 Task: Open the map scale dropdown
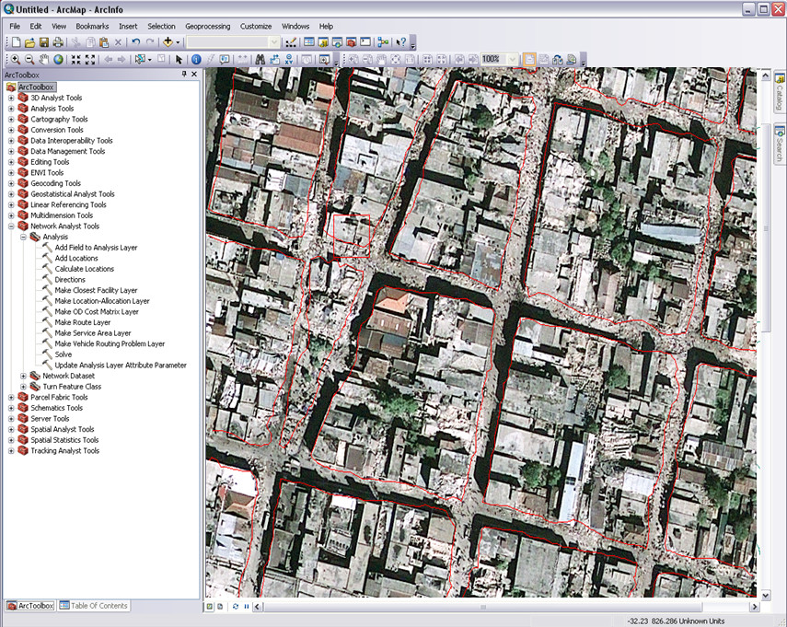[x=274, y=42]
